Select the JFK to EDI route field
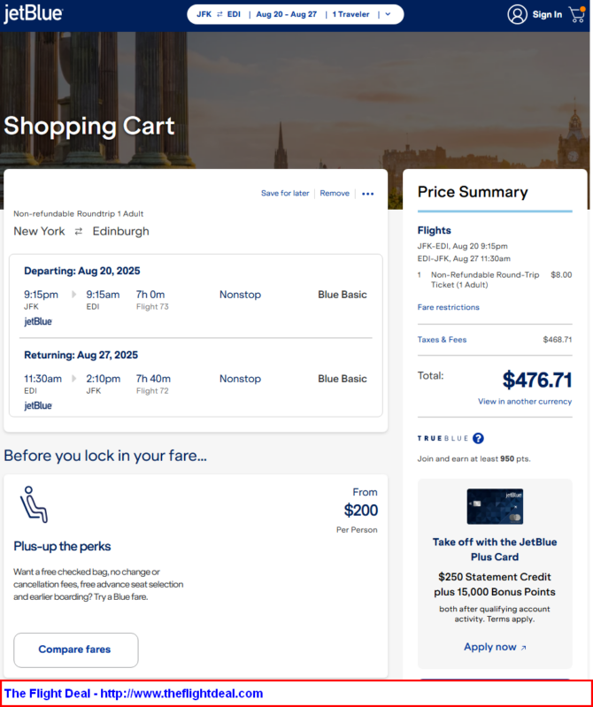 pyautogui.click(x=219, y=14)
